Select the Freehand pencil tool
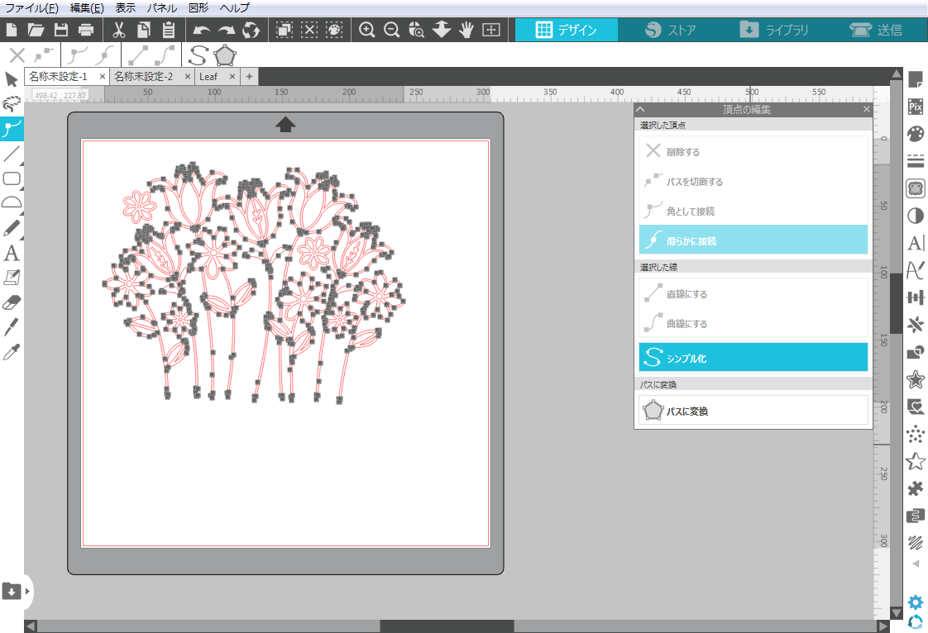The height and width of the screenshot is (633, 928). [12, 228]
